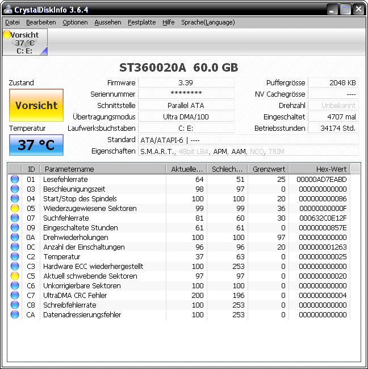Select the Lesefehlerrate parameter name
Viewport: 368px width, 369px height.
pos(65,179)
